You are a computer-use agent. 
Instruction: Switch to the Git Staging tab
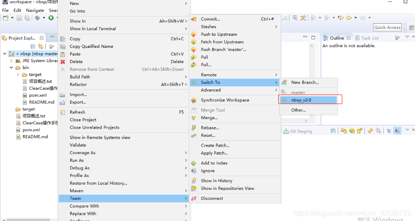pyautogui.click(x=298, y=131)
